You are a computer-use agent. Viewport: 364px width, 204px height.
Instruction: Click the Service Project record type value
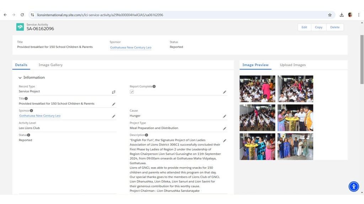29,91
